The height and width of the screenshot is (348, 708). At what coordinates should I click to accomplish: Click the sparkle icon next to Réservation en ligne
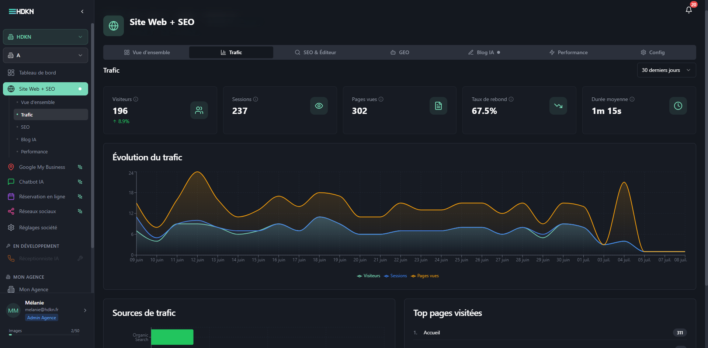(x=80, y=196)
